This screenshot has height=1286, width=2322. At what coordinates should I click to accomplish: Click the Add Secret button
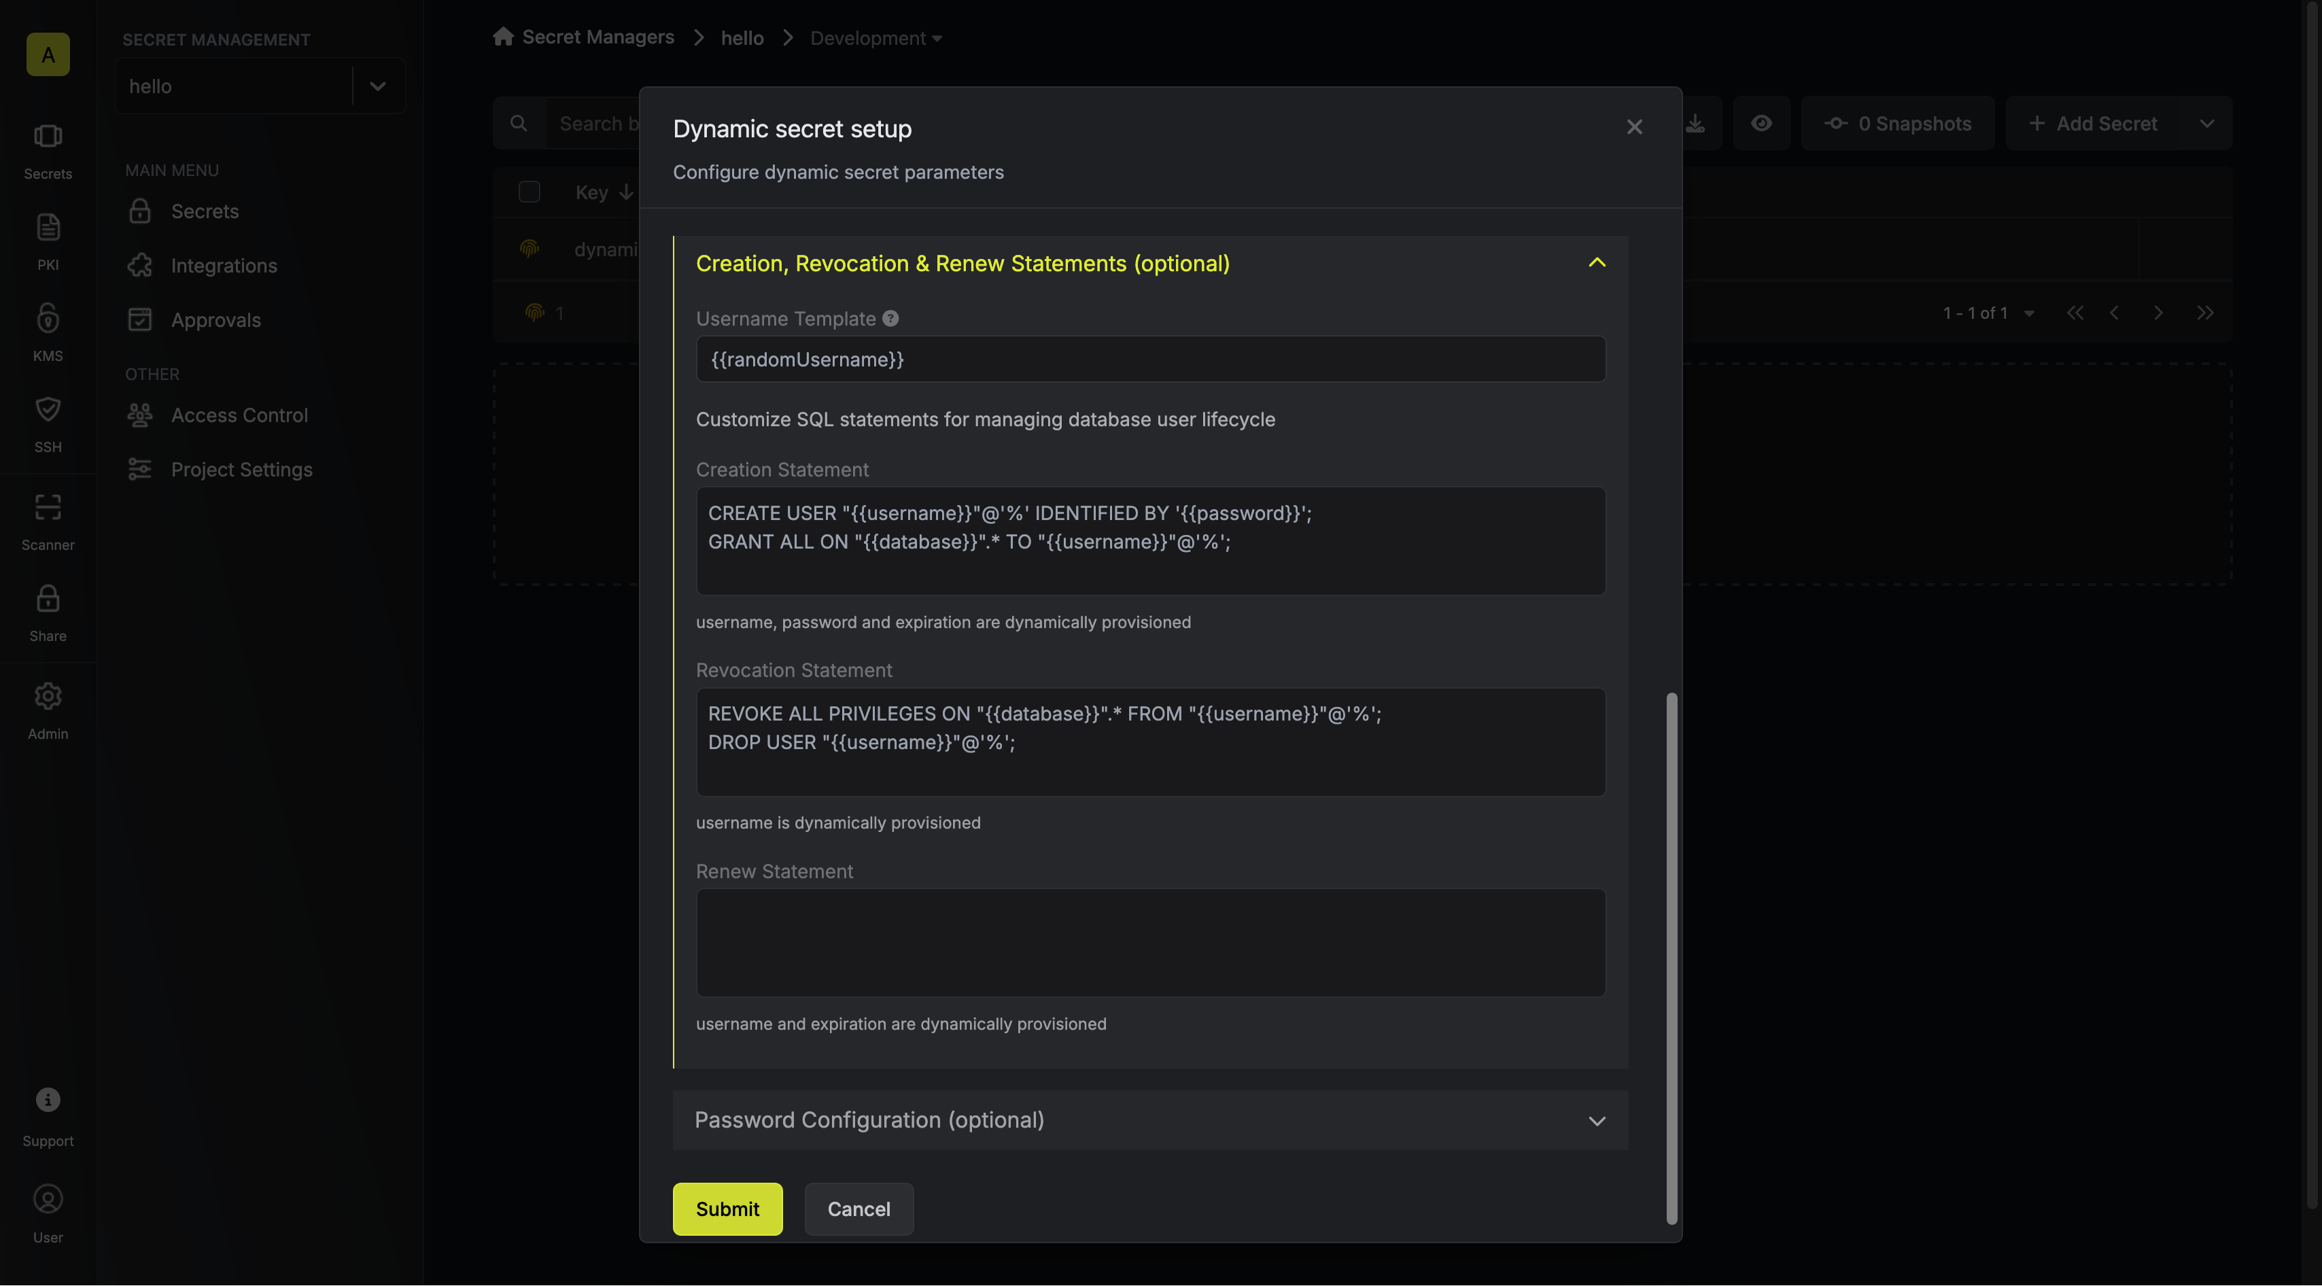click(2093, 124)
